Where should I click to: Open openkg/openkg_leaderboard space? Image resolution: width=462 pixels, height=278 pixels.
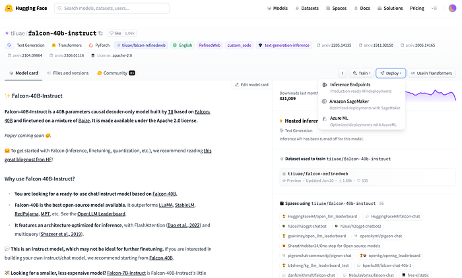[x=390, y=256]
